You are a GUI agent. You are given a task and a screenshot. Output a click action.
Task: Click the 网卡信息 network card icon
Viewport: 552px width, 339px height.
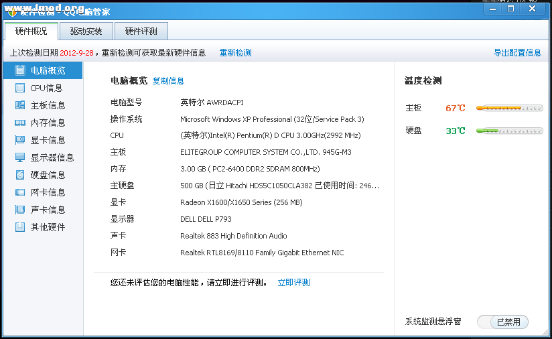(x=20, y=192)
